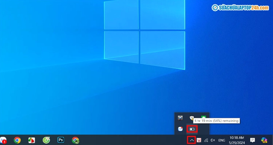Open the Coc Coc browser icon
The height and width of the screenshot is (145, 273).
[x=46, y=140]
